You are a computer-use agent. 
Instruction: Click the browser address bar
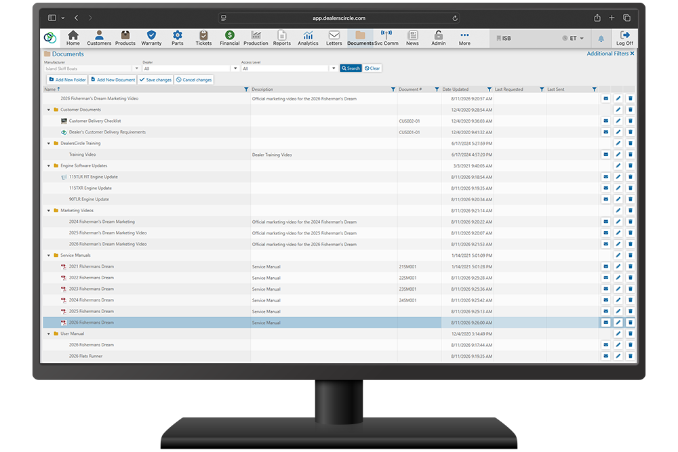coord(338,18)
